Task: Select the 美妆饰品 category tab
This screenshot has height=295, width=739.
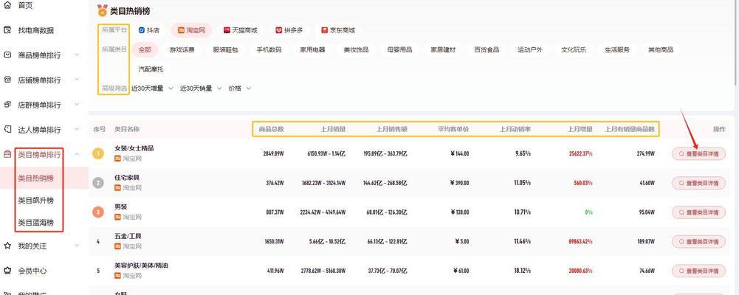Action: [356, 49]
